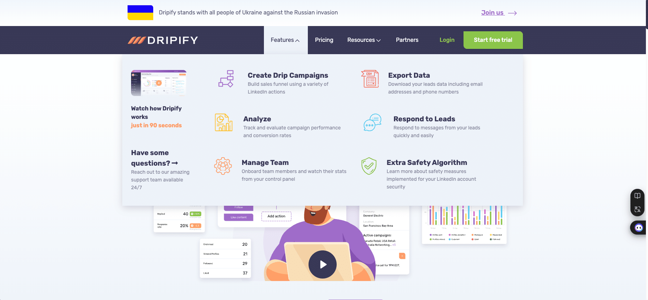Viewport: 648px width, 300px height.
Task: Open Extra Safety Algorithm feature
Action: (427, 162)
